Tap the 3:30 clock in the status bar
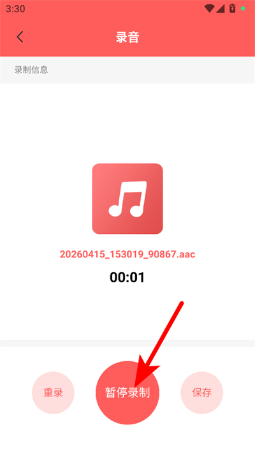The image size is (255, 453). click(15, 9)
